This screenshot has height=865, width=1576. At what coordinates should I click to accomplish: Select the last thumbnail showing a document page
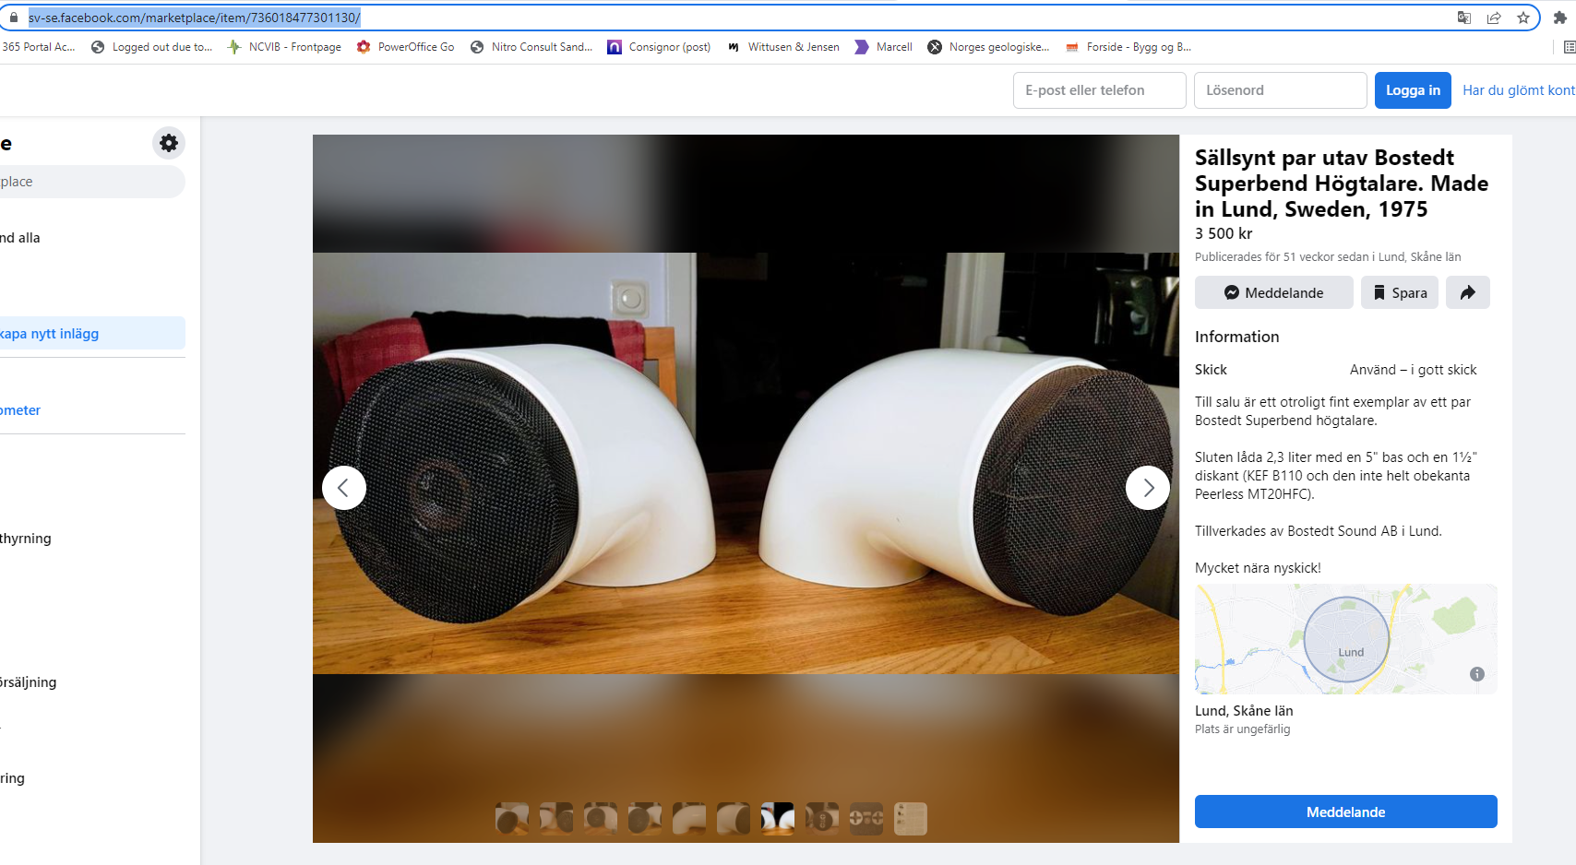coord(911,818)
